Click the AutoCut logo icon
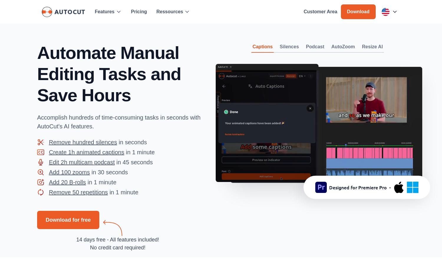The image size is (442, 265). tap(47, 12)
